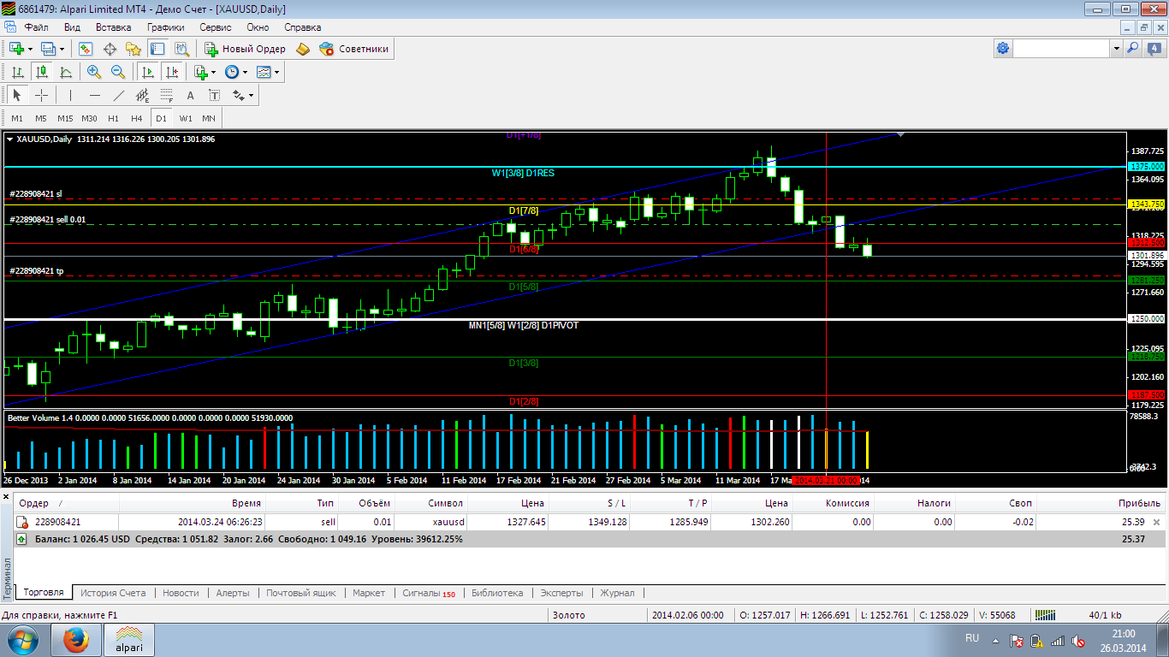Screen dimensions: 1169x657
Task: Select the Fibonacci Retracement tool
Action: [166, 95]
